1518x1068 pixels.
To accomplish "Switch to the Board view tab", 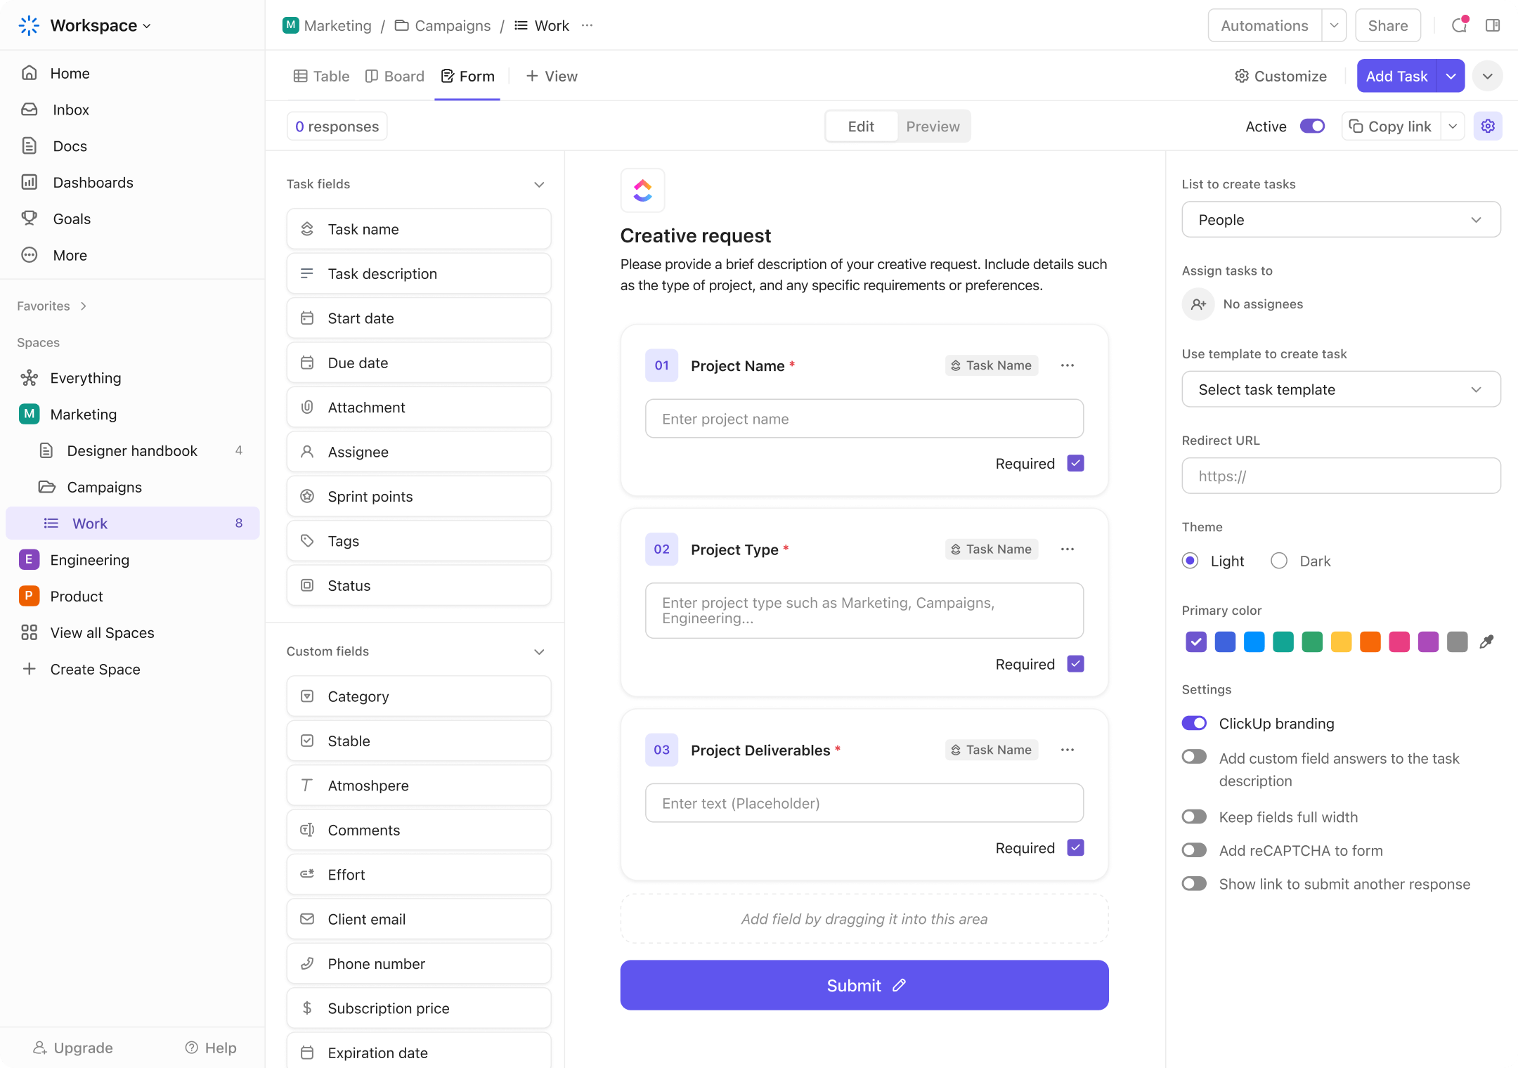I will (x=395, y=76).
